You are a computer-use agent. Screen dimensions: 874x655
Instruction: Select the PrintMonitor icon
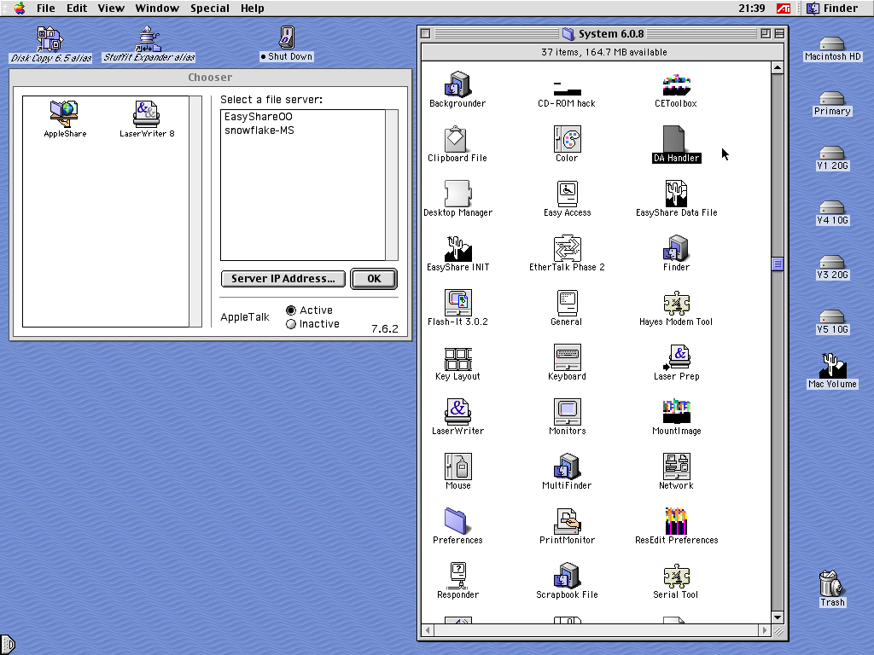(x=567, y=521)
